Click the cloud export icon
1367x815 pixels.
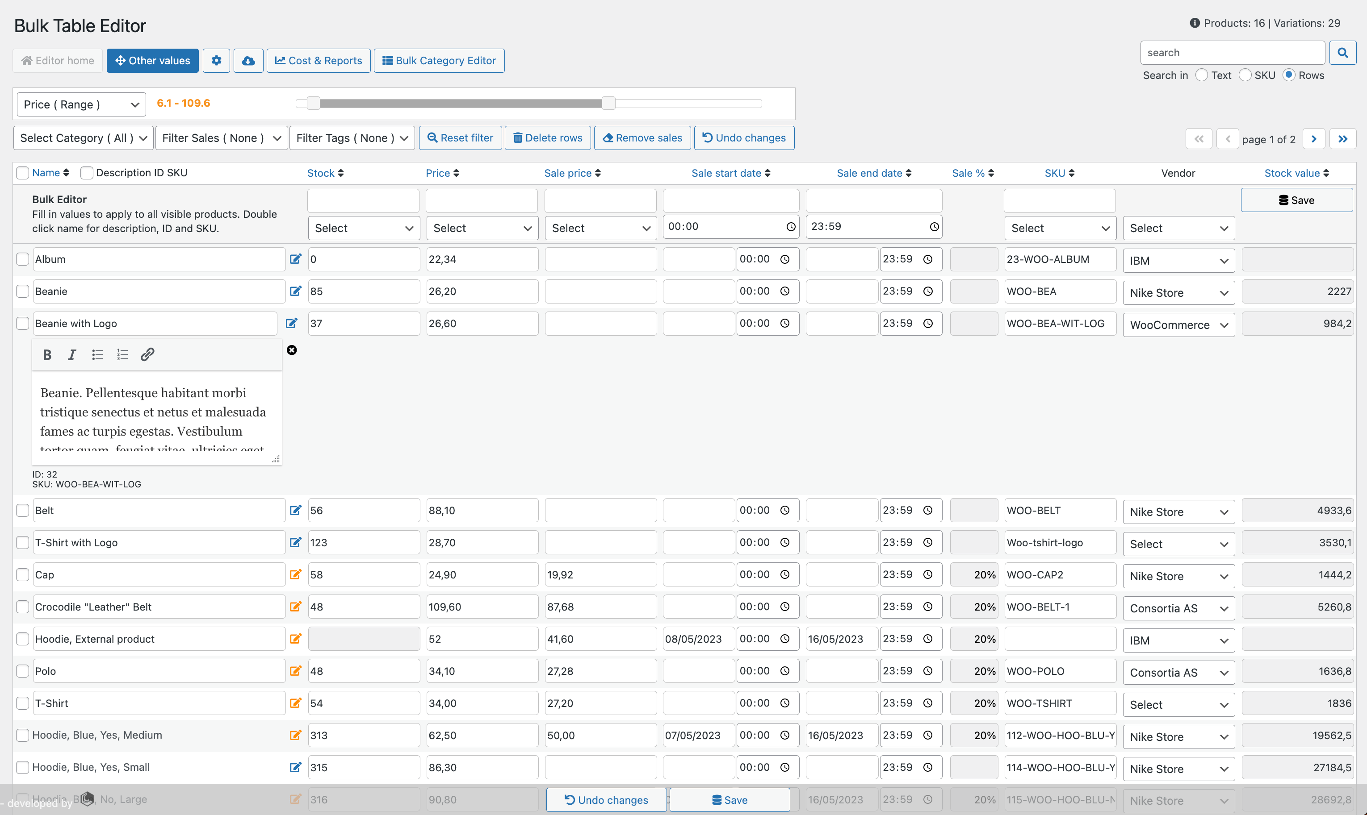click(248, 60)
